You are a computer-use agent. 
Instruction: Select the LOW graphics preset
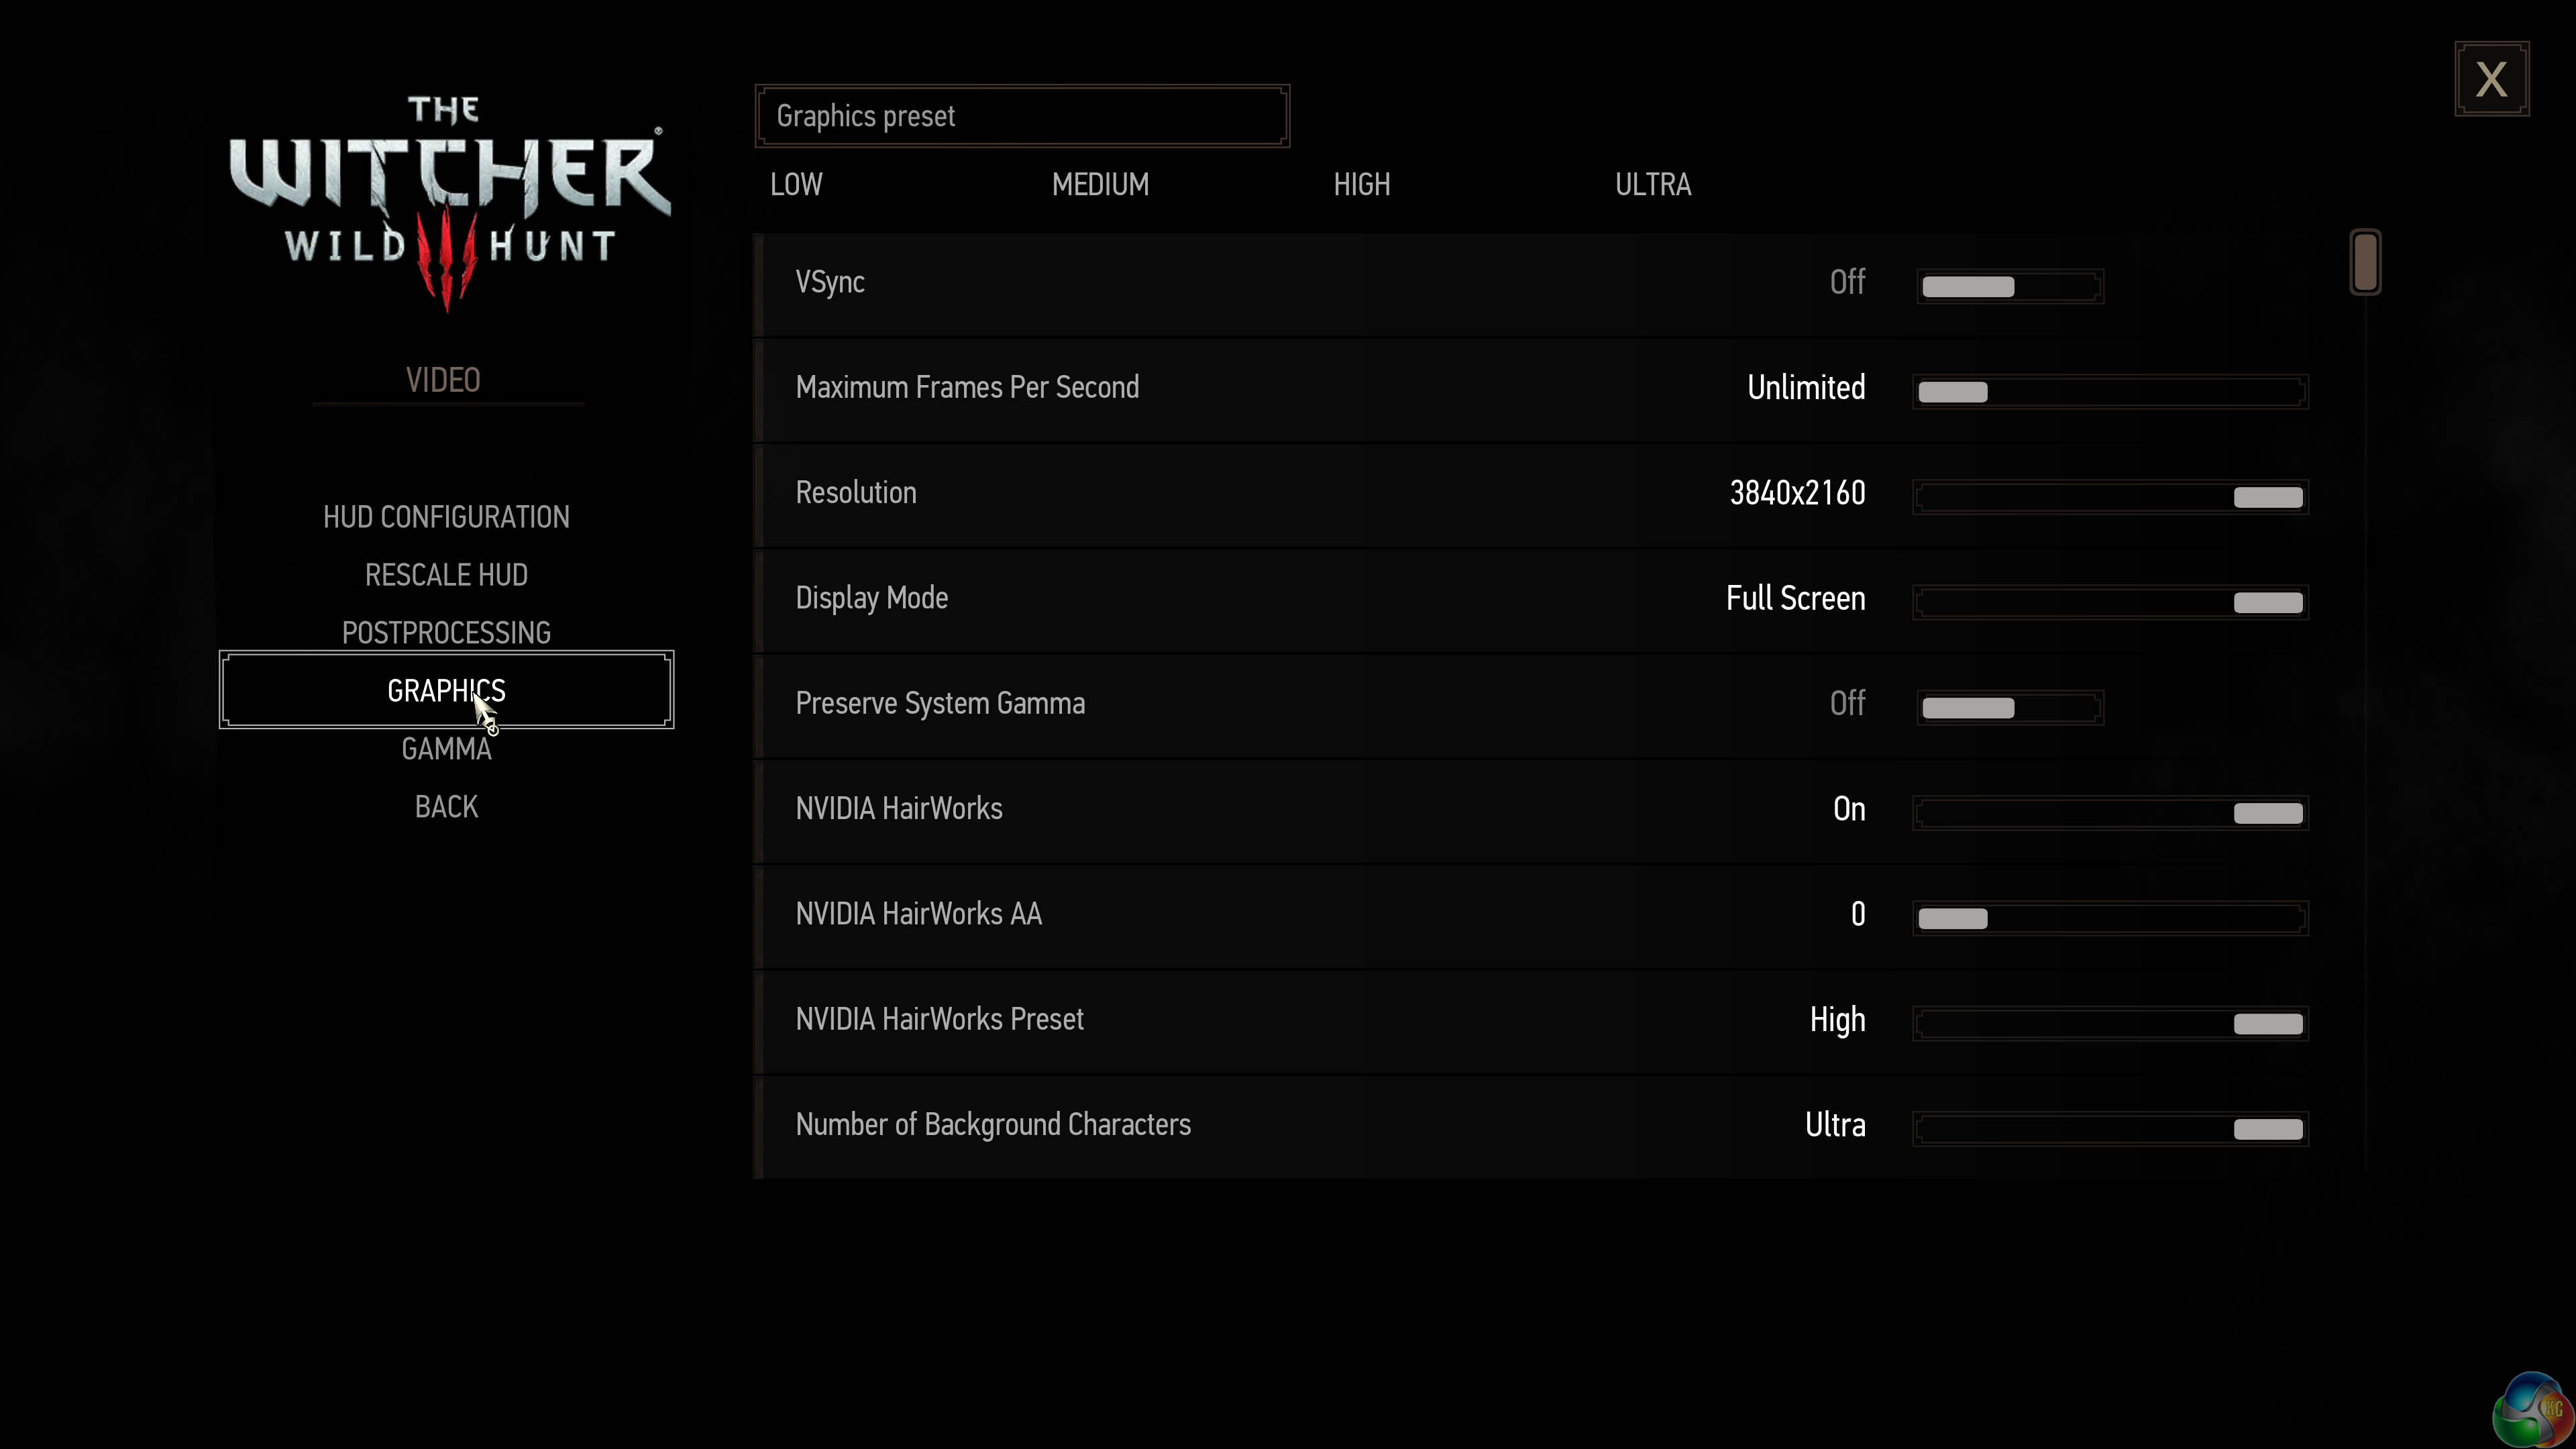click(796, 185)
